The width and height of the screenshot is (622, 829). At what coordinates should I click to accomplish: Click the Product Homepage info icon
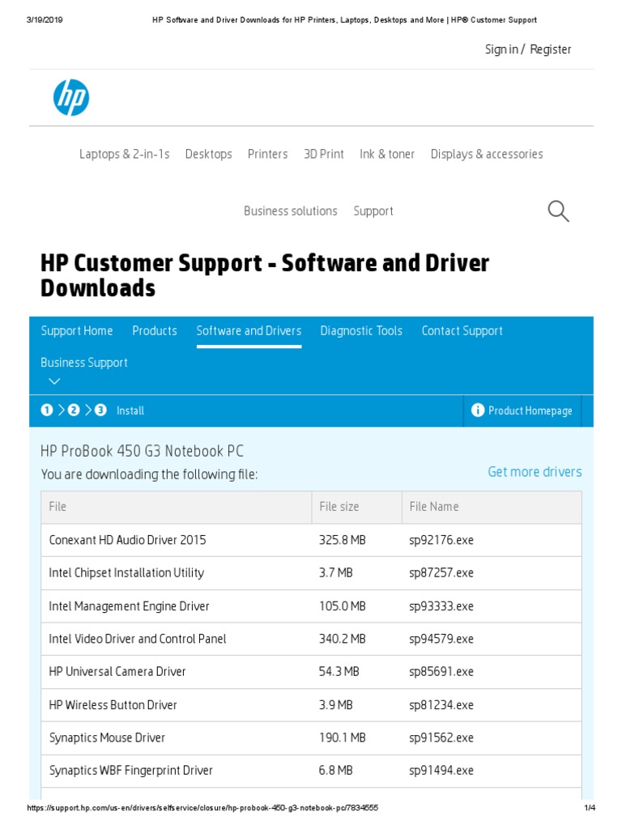coord(478,410)
